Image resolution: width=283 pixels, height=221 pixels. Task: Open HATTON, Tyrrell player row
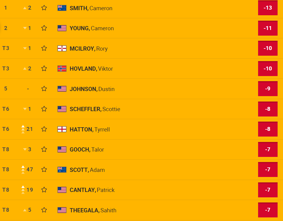89,129
